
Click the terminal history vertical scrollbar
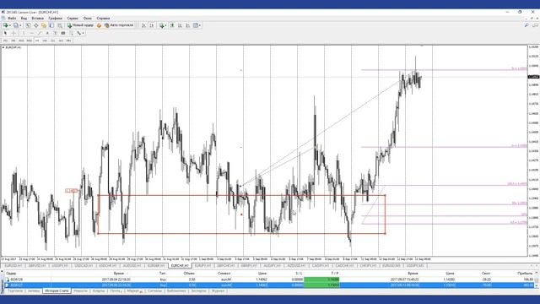click(537, 280)
